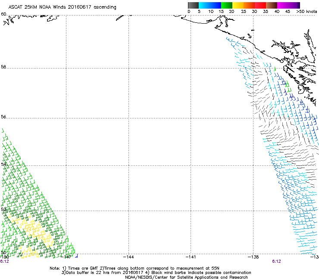Click the latitude label '52'
319x280 pixels.
point(3,209)
